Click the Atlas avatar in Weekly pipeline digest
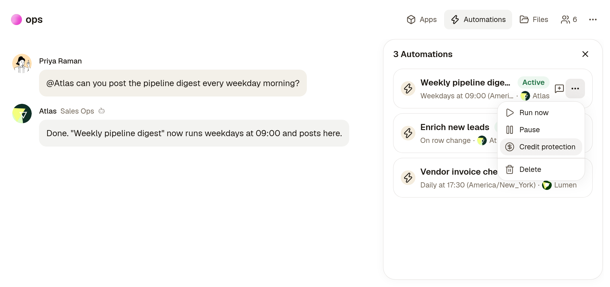610x287 pixels. [525, 96]
